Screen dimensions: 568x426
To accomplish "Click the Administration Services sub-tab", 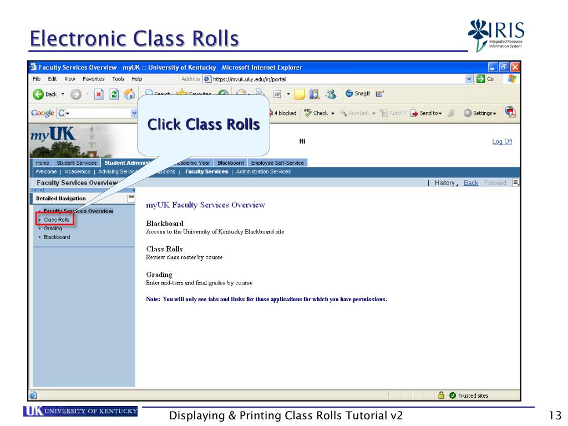I will tap(263, 172).
